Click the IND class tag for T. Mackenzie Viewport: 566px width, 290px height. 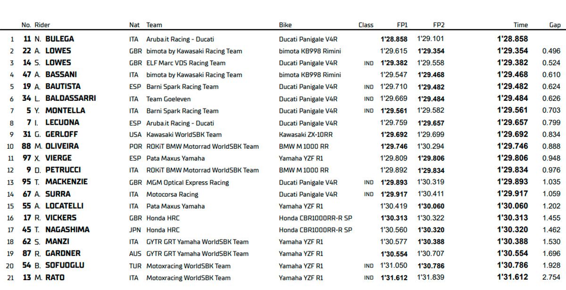[x=369, y=182]
